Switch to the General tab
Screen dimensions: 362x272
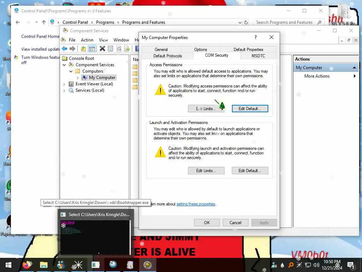pos(161,50)
